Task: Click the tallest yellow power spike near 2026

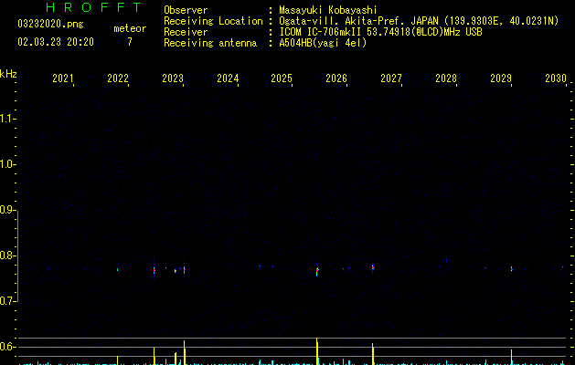Action: [x=317, y=351]
